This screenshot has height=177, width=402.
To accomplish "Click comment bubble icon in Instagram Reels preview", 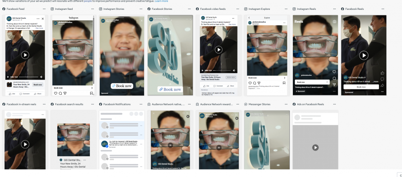I will [334, 78].
